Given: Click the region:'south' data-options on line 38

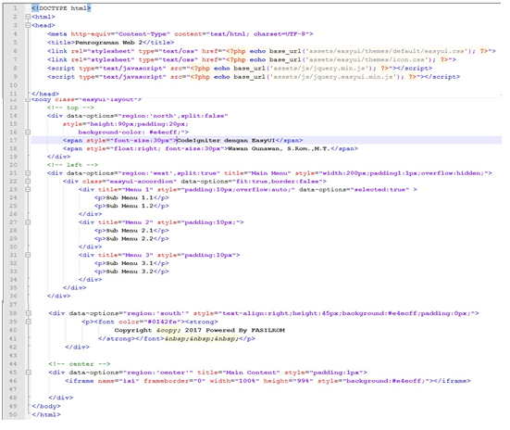Looking at the screenshot, I should (x=129, y=313).
